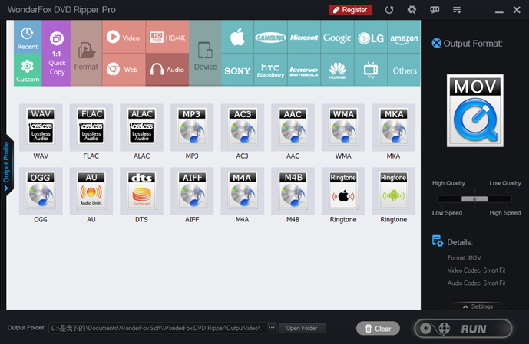The image size is (529, 344).
Task: Expand the Settings panel below details
Action: pos(476,306)
